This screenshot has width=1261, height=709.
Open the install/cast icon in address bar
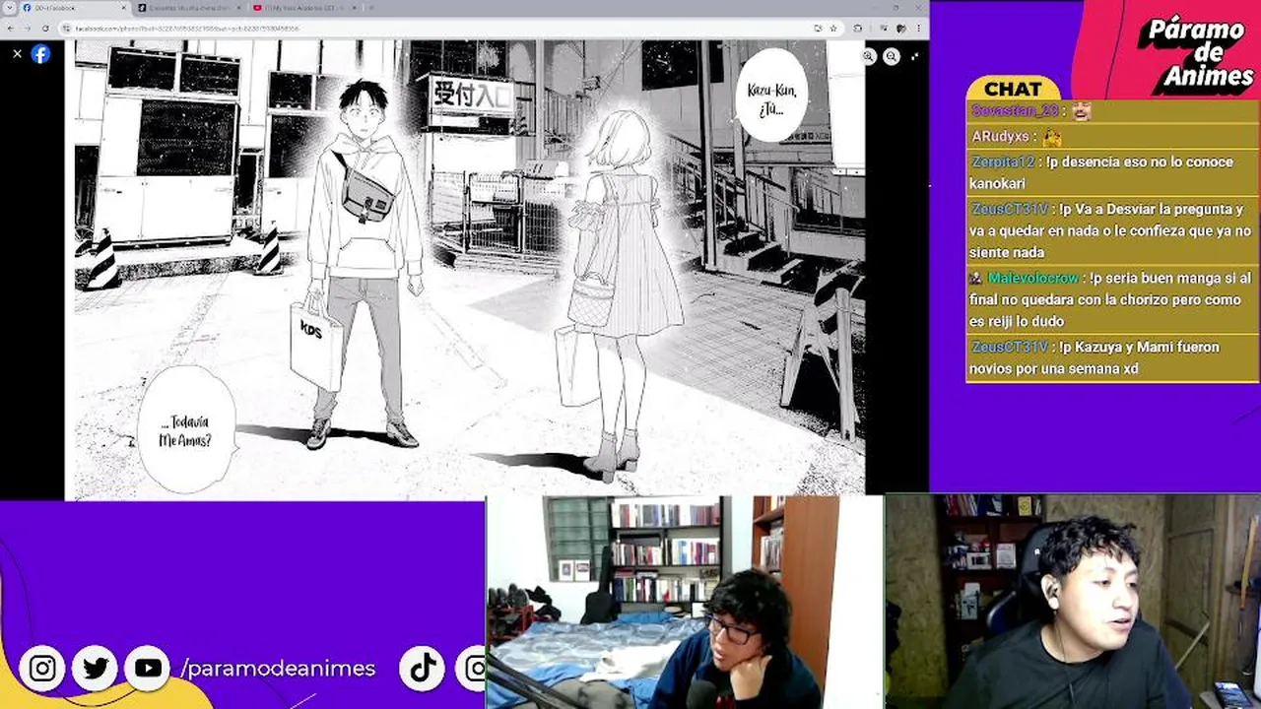pyautogui.click(x=818, y=29)
